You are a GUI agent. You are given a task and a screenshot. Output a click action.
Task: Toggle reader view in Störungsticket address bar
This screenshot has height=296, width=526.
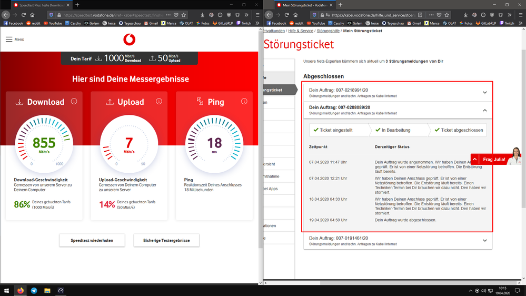[x=420, y=15]
